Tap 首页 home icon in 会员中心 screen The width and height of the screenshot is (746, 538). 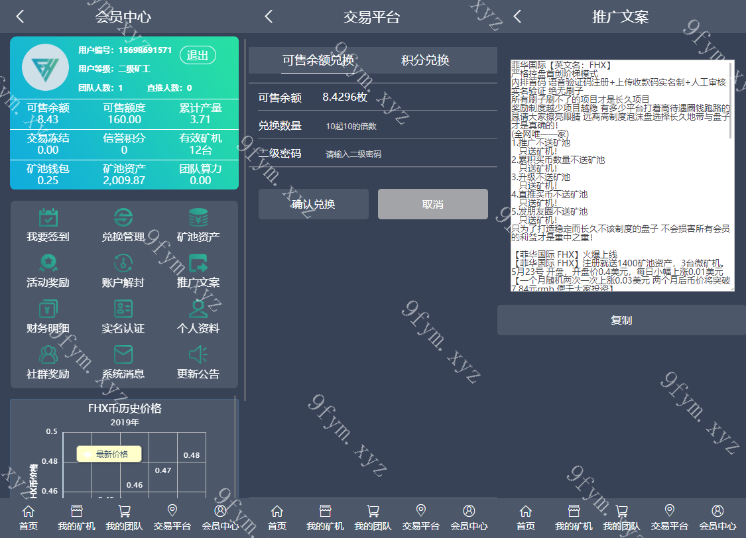click(x=29, y=511)
